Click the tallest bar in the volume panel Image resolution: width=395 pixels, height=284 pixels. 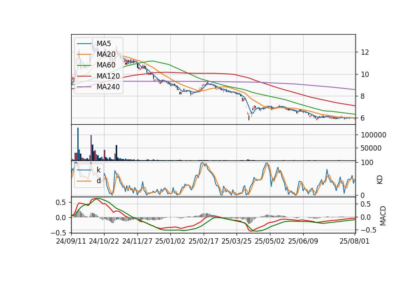[78, 144]
